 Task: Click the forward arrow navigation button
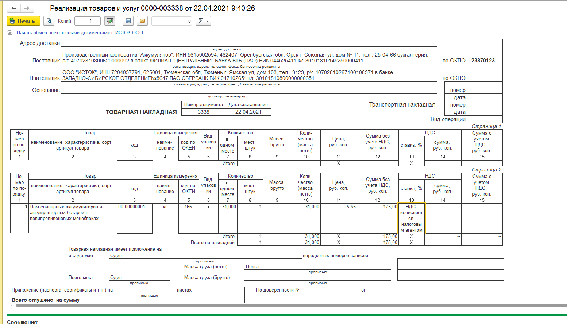(x=27, y=8)
